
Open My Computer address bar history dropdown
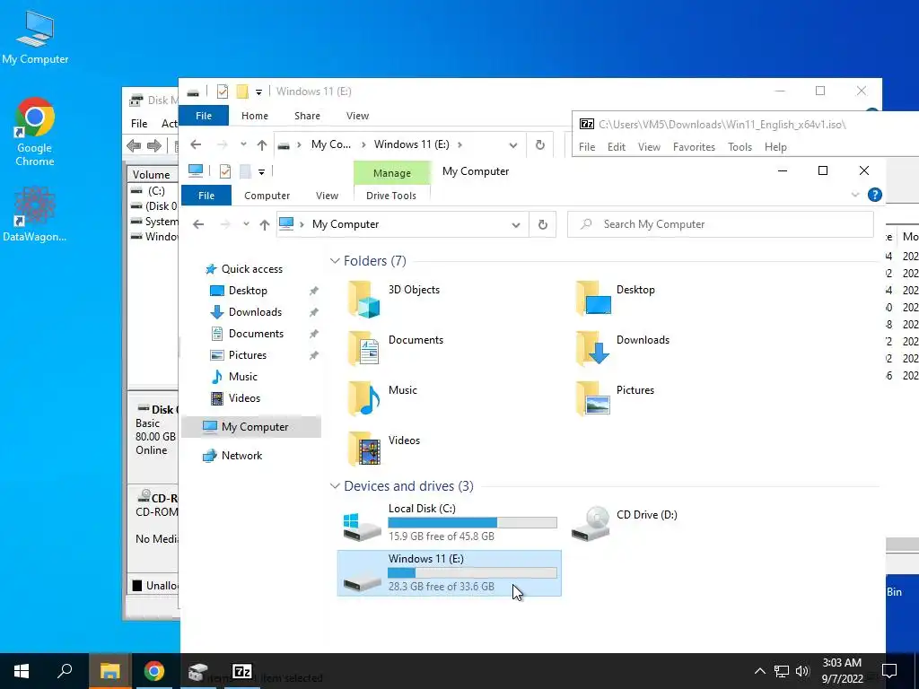coord(516,224)
